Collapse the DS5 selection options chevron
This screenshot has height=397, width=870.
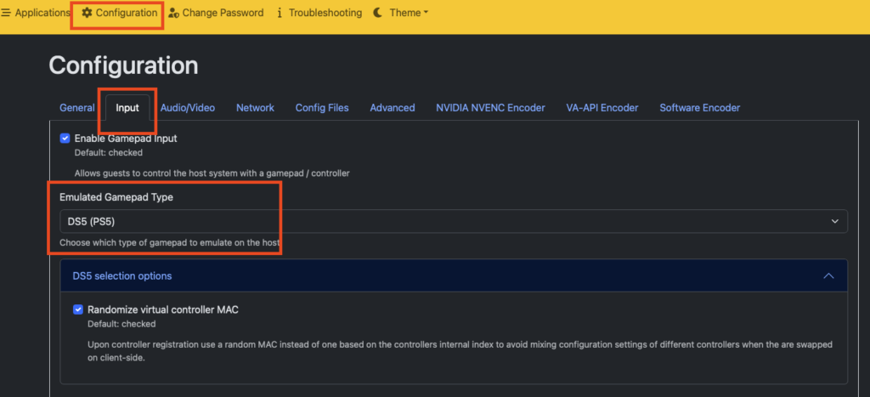[x=829, y=276]
